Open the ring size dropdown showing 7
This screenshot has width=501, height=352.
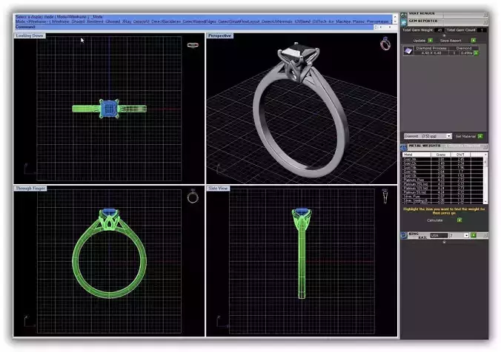tap(466, 235)
